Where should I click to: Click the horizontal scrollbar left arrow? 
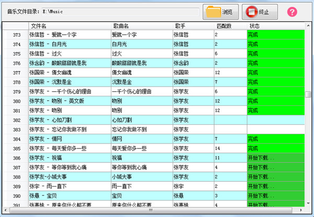(x=5, y=210)
